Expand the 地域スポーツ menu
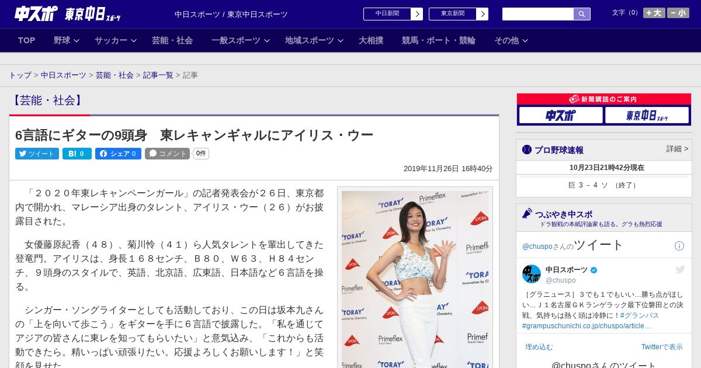This screenshot has height=368, width=701. click(x=314, y=40)
